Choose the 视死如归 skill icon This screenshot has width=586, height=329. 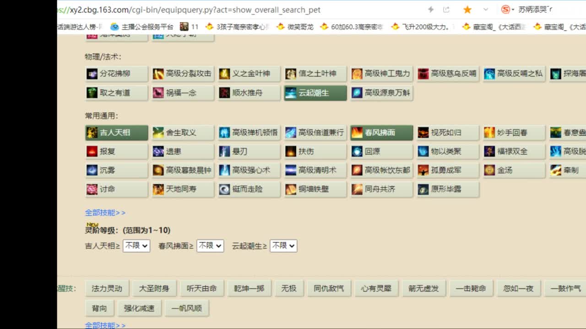click(423, 133)
